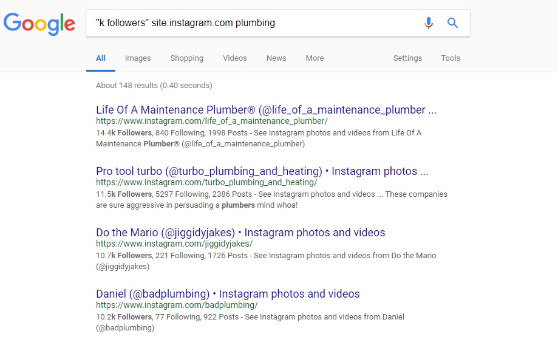The image size is (558, 345).
Task: Open Life Of A Maintenance Plumber result
Action: tap(266, 110)
